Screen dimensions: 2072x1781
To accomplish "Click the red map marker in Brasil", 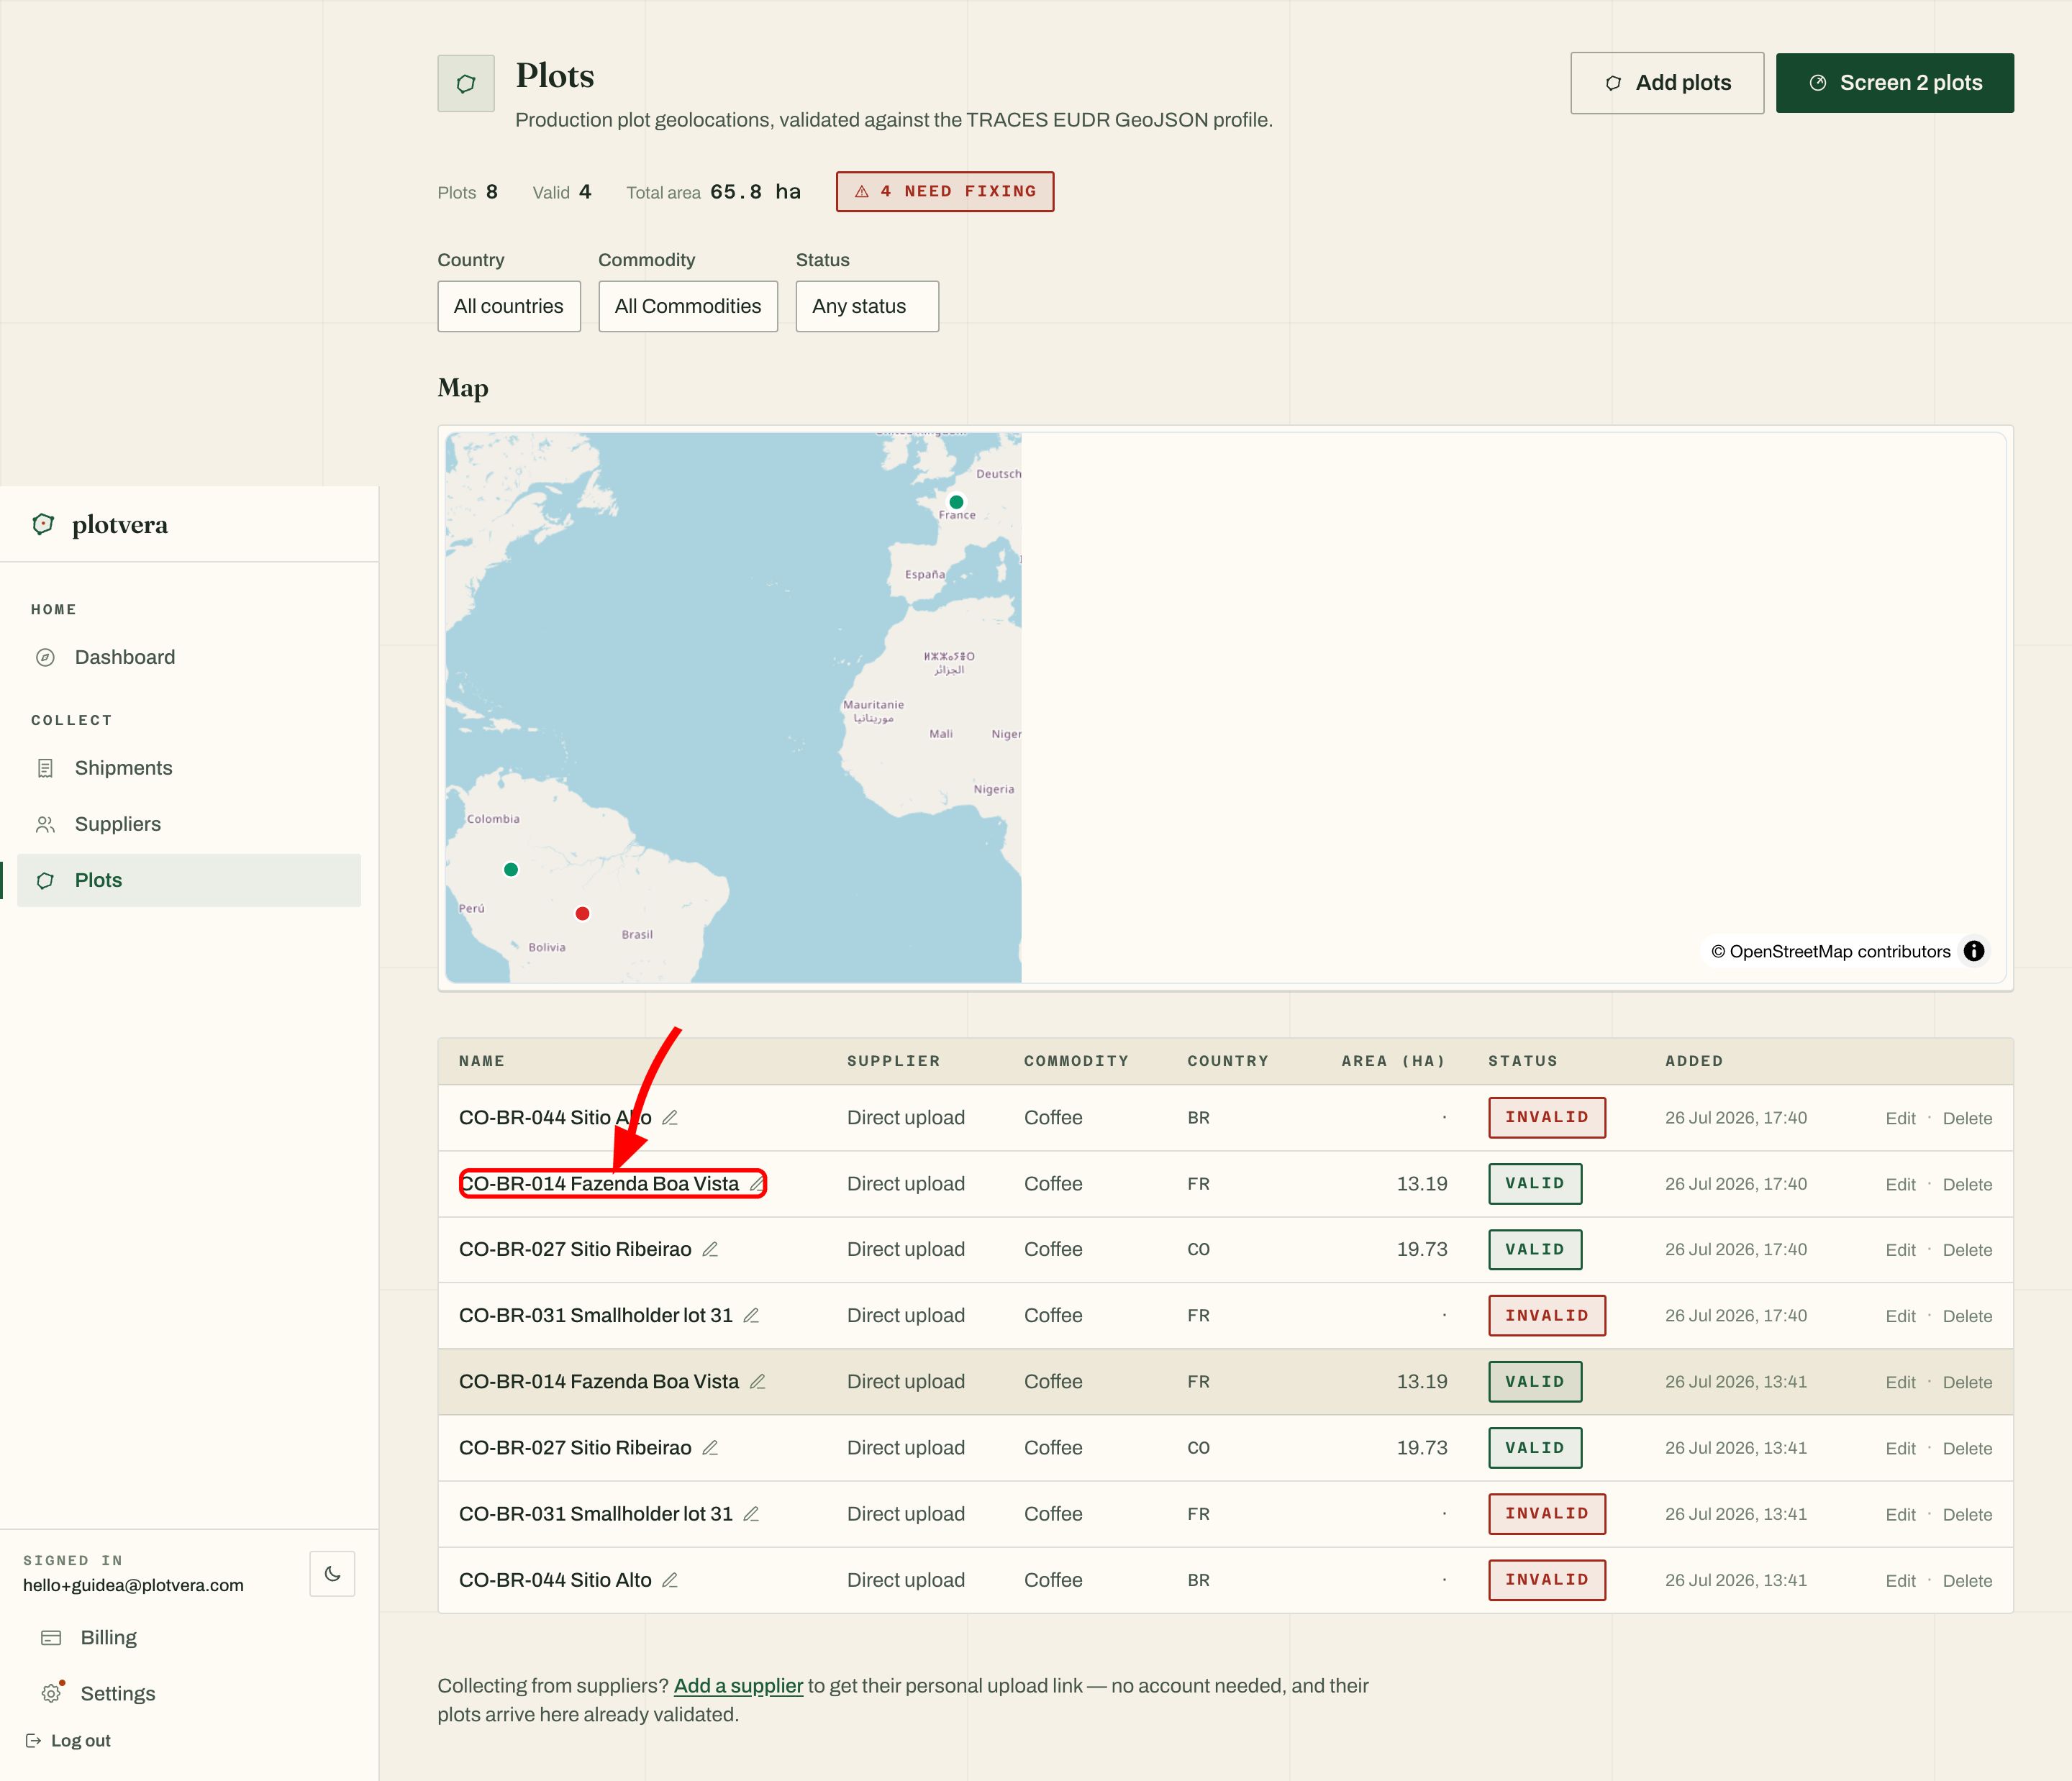I will coord(582,913).
